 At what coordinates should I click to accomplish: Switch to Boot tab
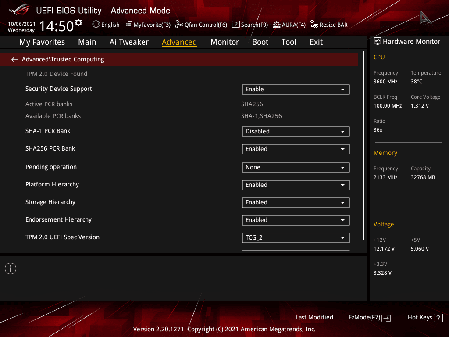coord(260,42)
